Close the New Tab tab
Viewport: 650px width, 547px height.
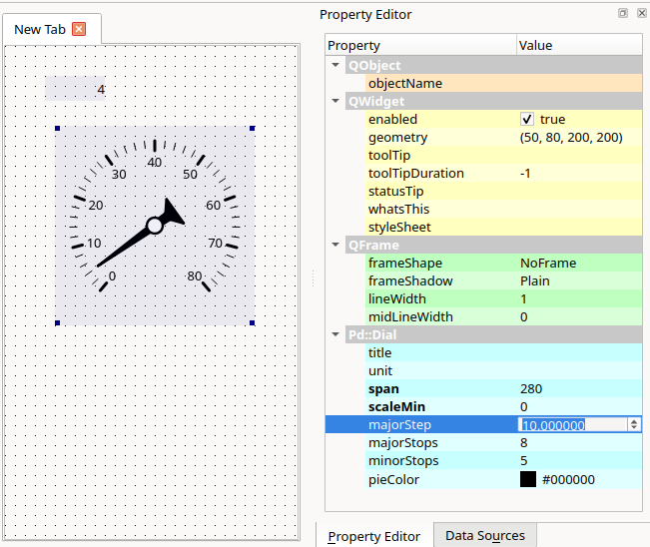pos(79,29)
